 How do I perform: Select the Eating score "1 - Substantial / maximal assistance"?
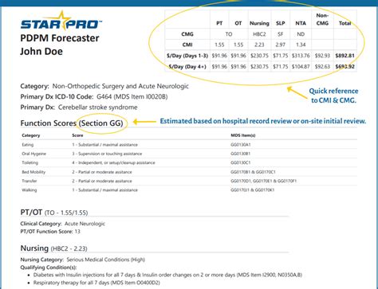click(x=105, y=145)
